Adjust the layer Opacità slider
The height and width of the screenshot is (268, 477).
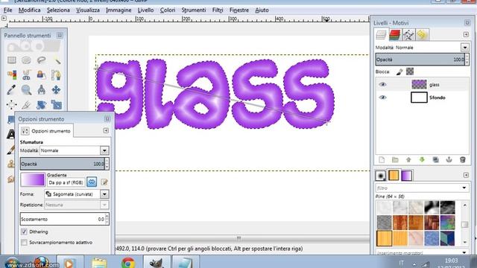(420, 60)
